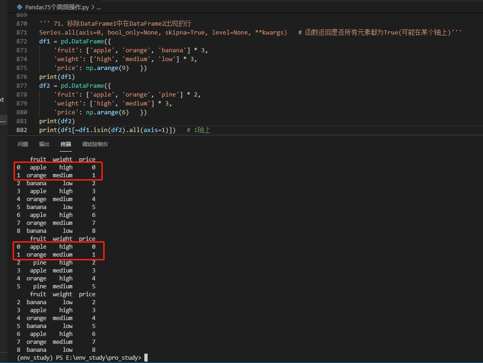483x363 pixels.
Task: Click line number 872 in the gutter
Action: click(x=21, y=41)
